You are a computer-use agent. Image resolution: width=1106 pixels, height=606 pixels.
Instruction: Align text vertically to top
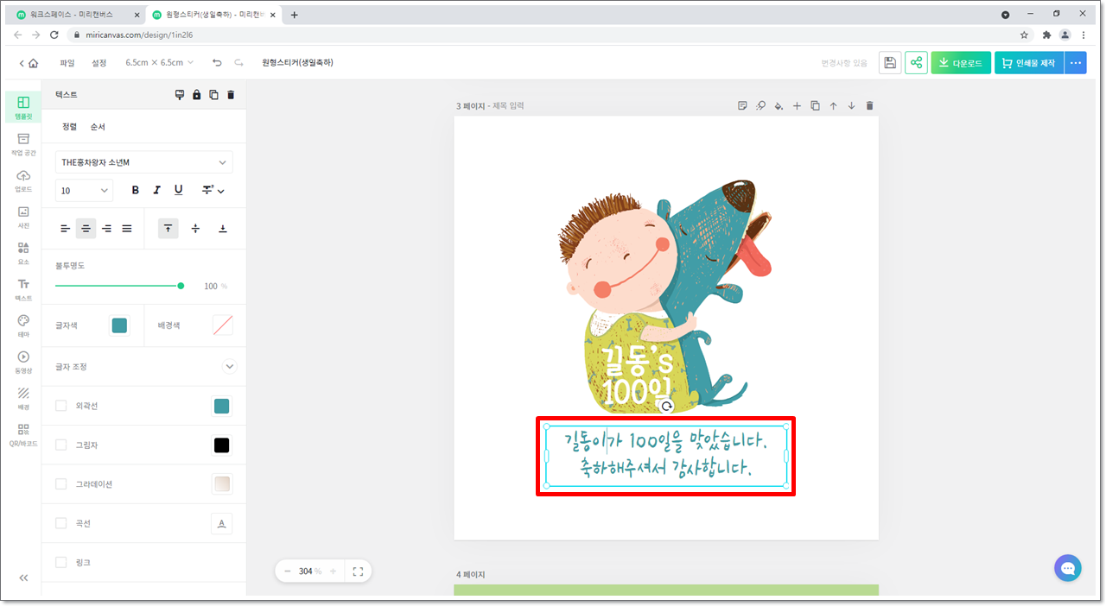[168, 229]
